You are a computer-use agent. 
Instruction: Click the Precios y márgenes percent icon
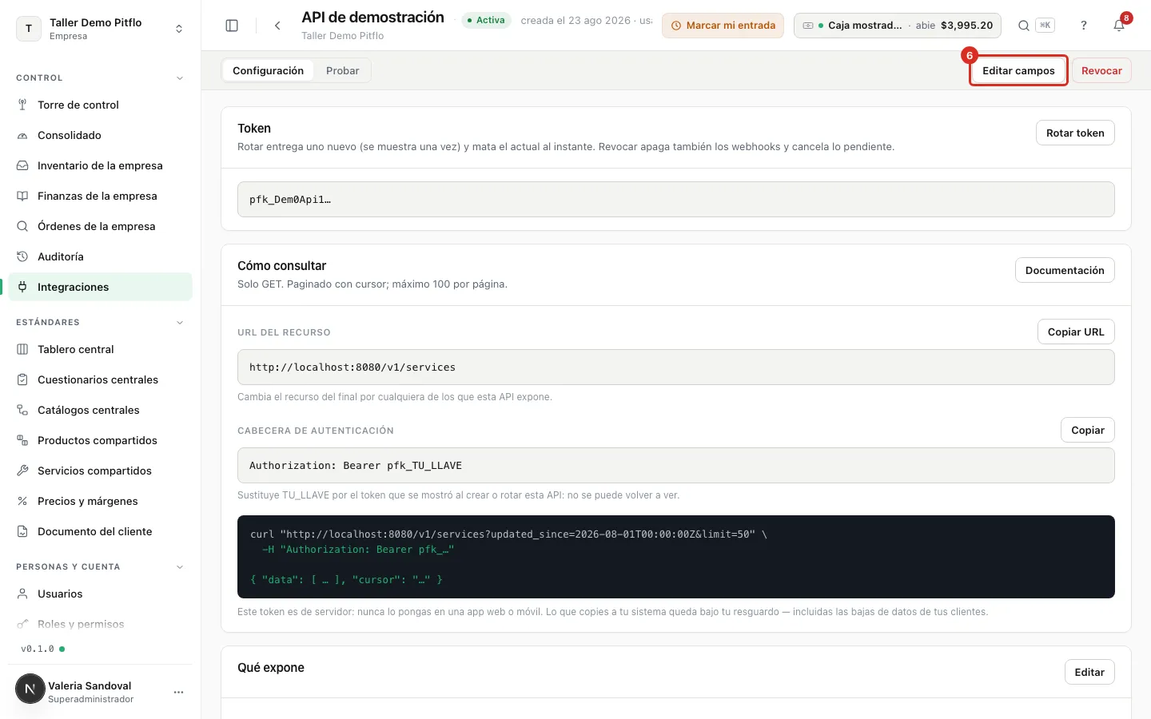click(22, 501)
